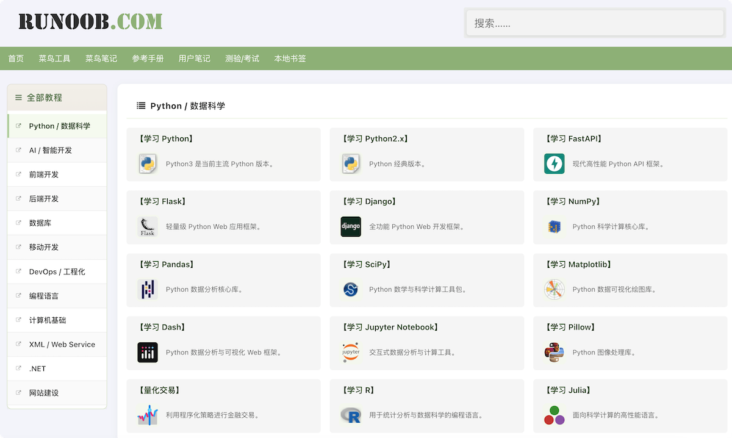Open the 【学习 Julia】 tutorial title
The width and height of the screenshot is (732, 438).
pos(569,390)
